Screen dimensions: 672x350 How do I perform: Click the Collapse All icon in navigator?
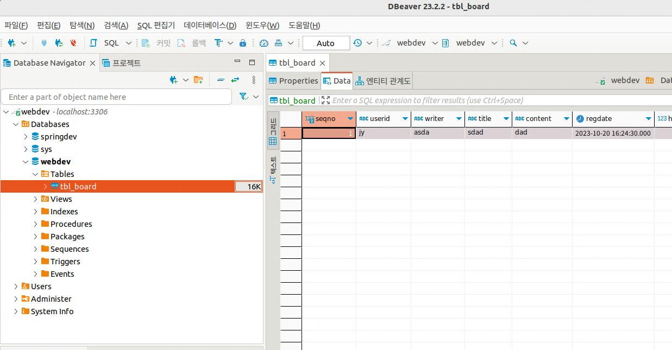[x=221, y=80]
